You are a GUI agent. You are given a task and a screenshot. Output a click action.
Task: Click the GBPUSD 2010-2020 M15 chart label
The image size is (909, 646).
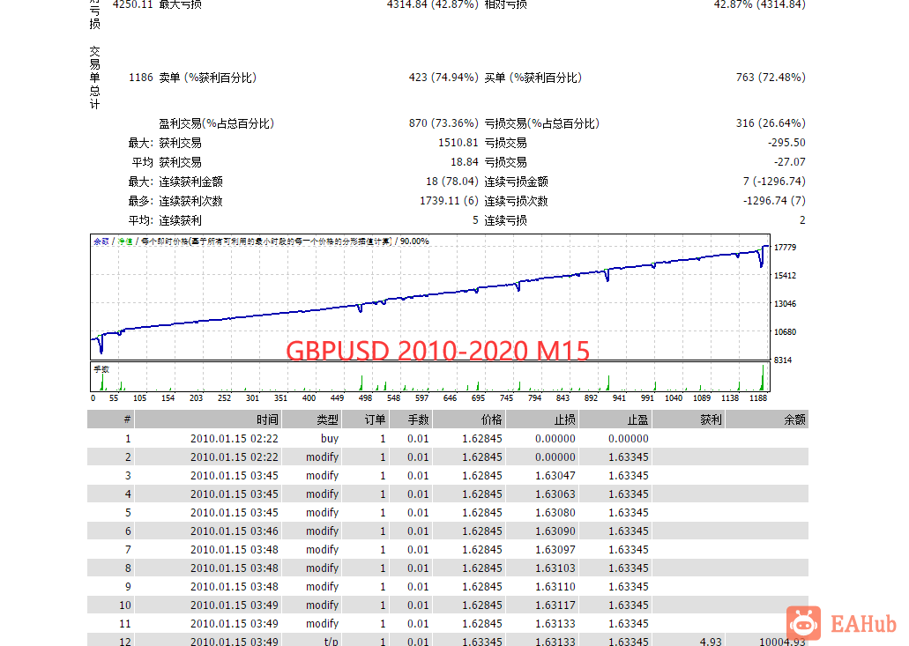437,351
